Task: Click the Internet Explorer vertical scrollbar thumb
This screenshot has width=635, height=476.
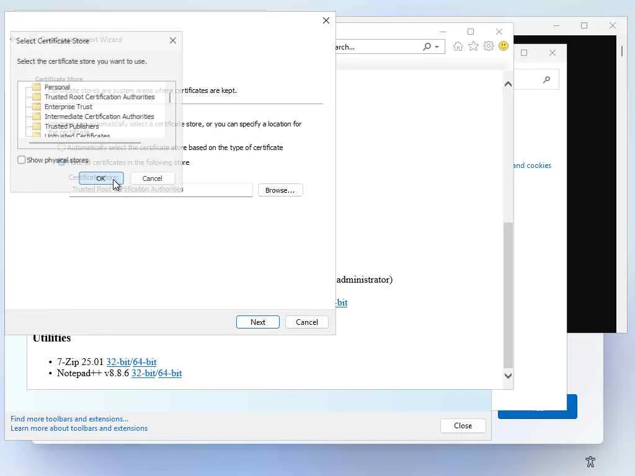Action: pyautogui.click(x=508, y=296)
